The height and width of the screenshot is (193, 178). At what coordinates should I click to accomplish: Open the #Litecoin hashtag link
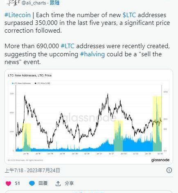18,15
